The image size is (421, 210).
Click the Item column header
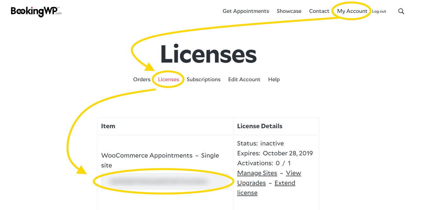[x=108, y=126]
